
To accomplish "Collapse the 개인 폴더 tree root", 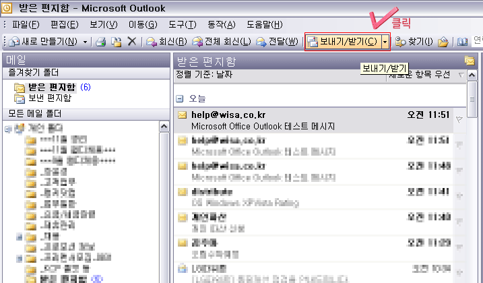I will click(x=8, y=129).
